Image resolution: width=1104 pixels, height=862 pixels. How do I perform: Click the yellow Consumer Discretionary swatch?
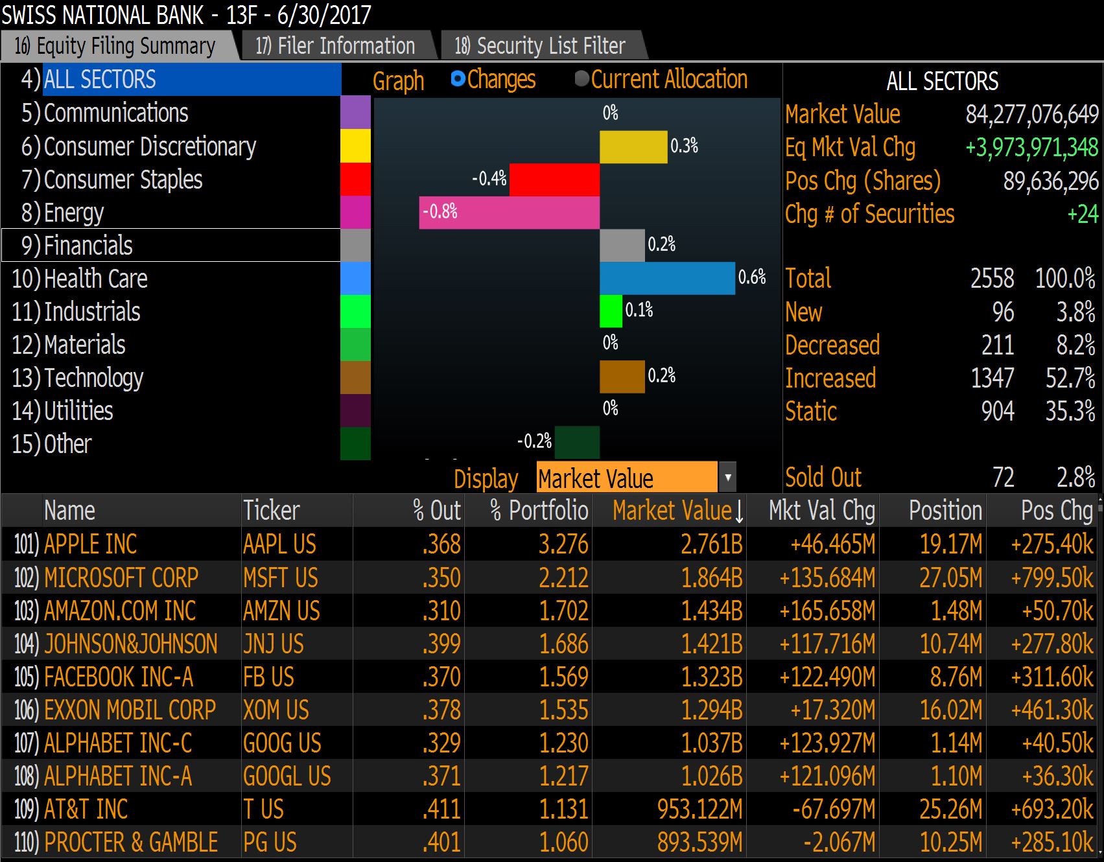click(x=355, y=146)
